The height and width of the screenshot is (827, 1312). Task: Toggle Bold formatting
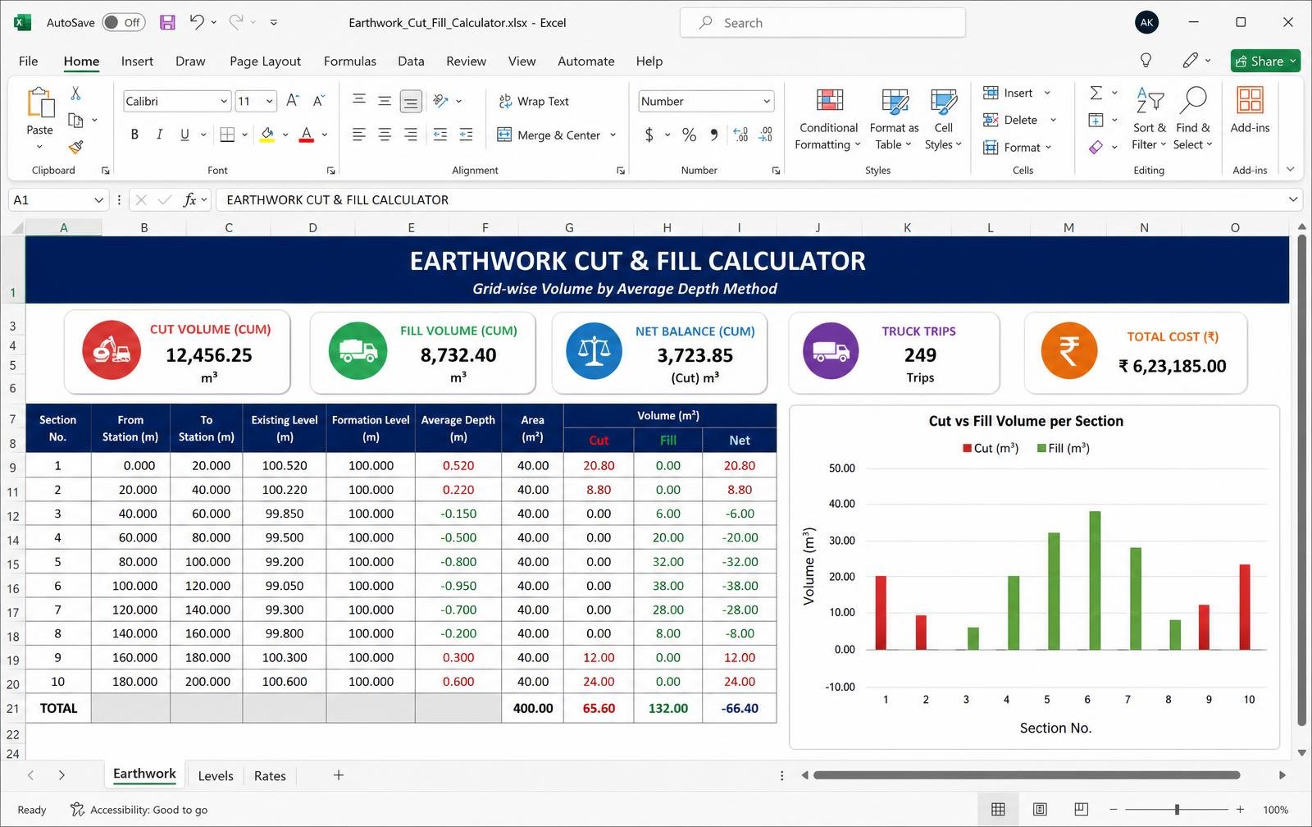[x=134, y=135]
